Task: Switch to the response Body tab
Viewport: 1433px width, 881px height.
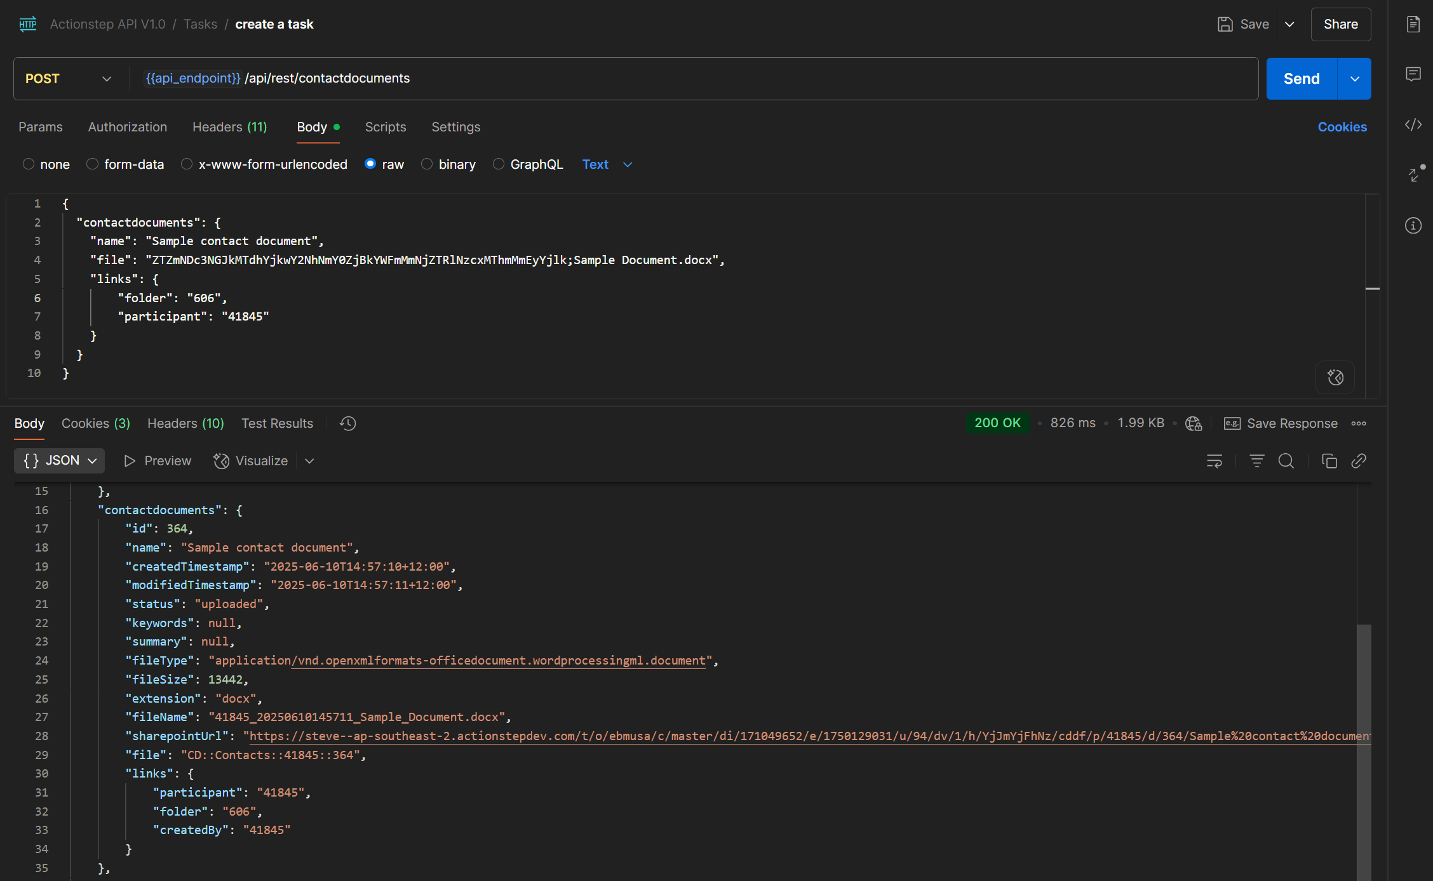Action: [x=29, y=423]
